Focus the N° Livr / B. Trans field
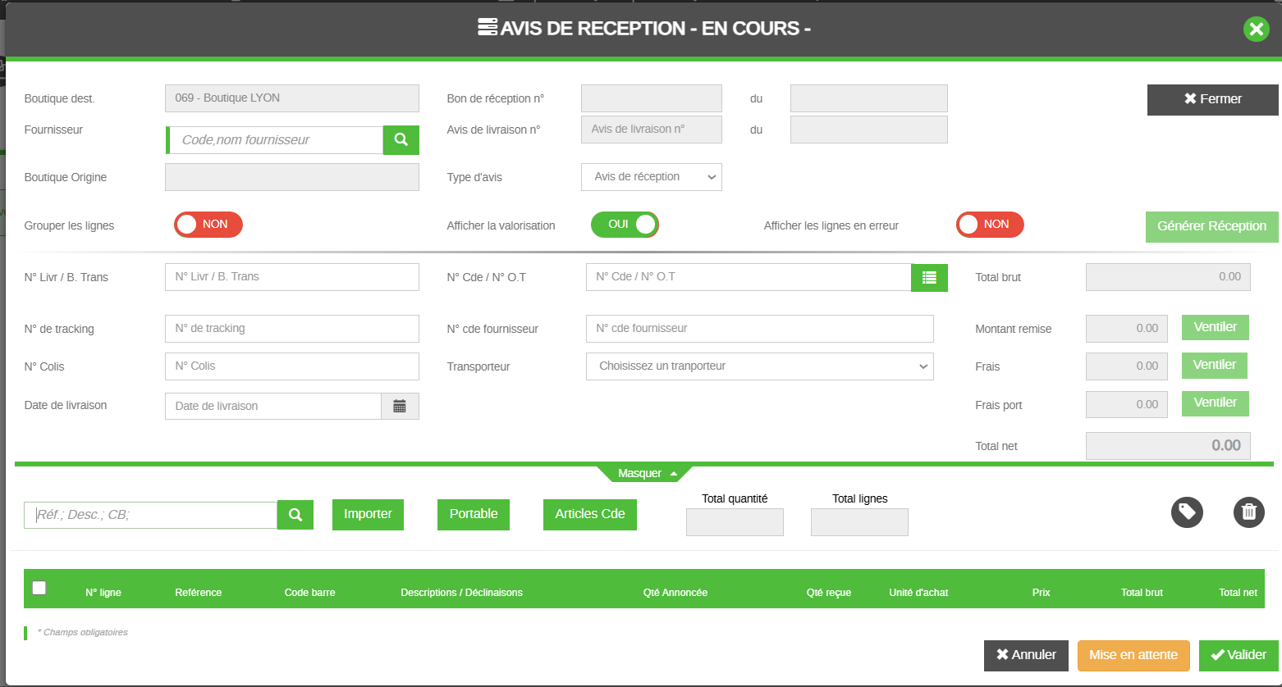 click(x=292, y=277)
